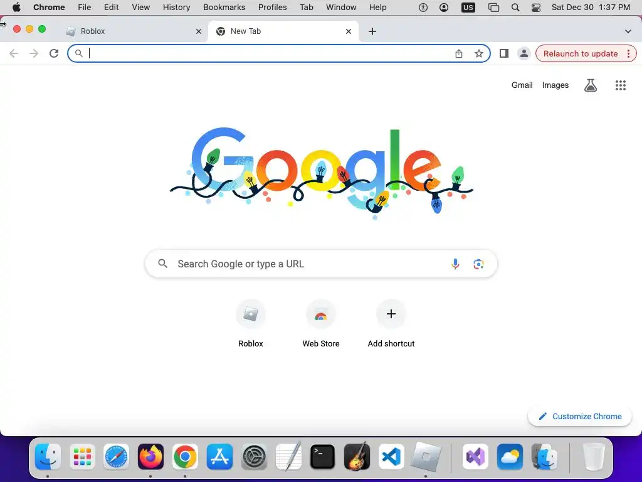Open the Roblox shortcut tile

coord(251,324)
